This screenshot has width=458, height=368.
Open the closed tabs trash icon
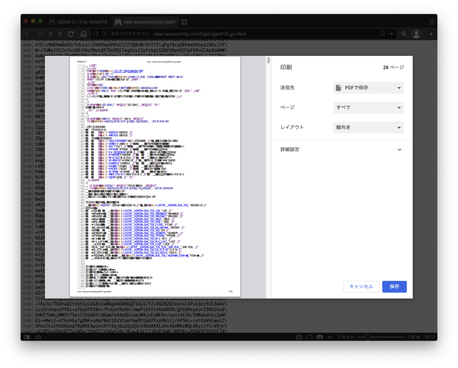[432, 22]
